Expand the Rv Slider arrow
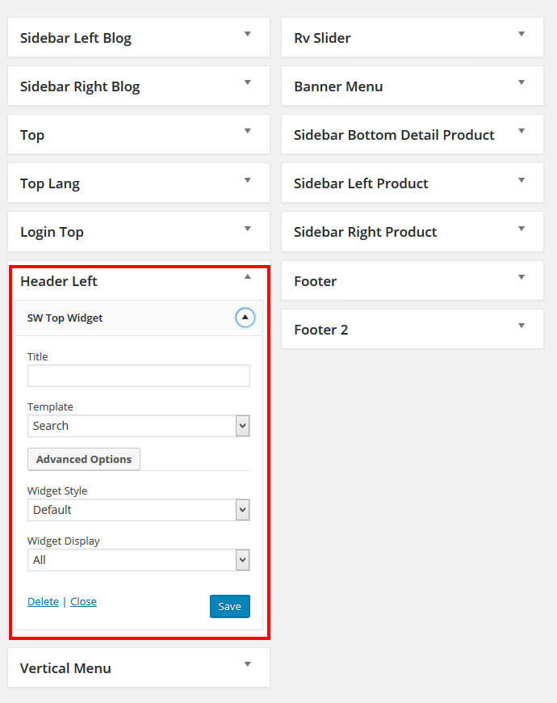557x703 pixels. click(521, 34)
